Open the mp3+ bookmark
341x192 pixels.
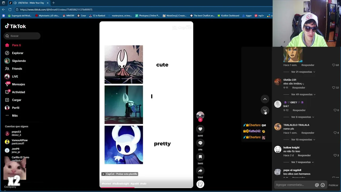[x=259, y=16]
